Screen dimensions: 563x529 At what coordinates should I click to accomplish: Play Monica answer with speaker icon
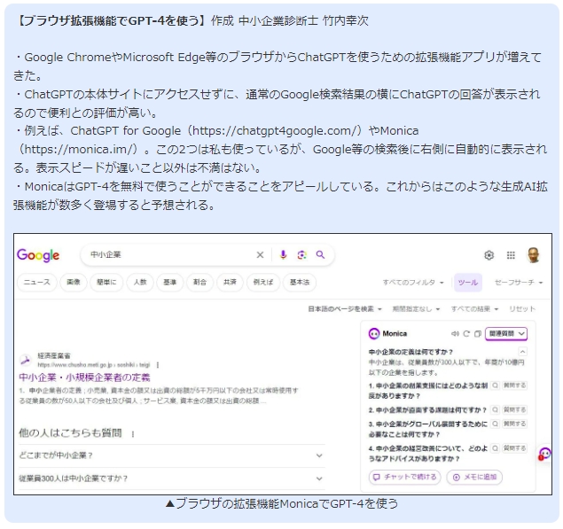click(x=455, y=334)
